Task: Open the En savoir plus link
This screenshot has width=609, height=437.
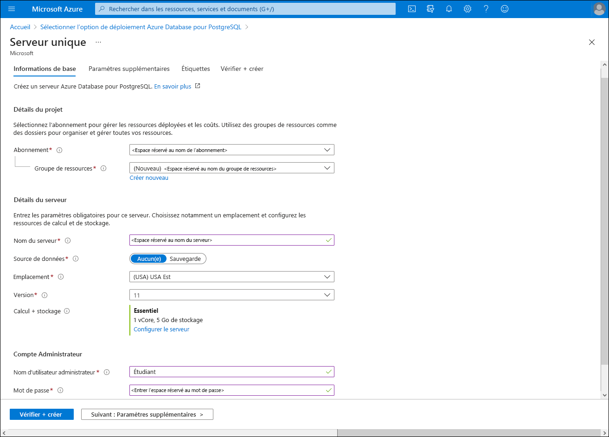Action: click(x=173, y=86)
